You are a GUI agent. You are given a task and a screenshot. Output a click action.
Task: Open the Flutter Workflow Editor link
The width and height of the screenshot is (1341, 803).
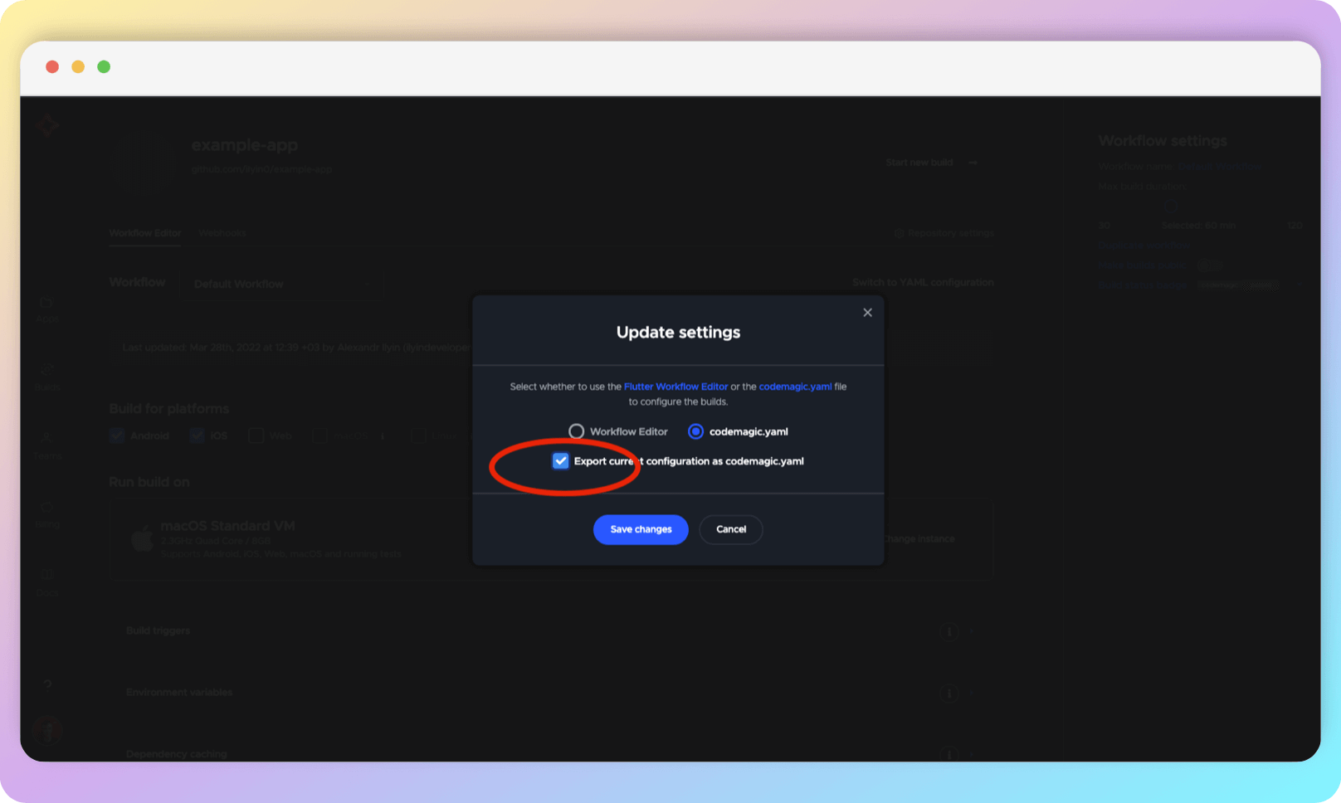pos(675,386)
